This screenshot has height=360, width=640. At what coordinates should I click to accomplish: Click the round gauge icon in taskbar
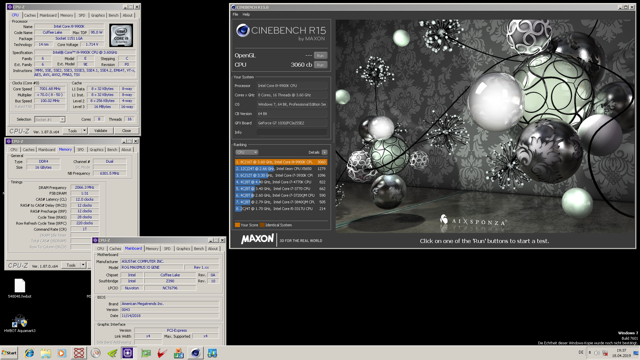tap(96, 353)
